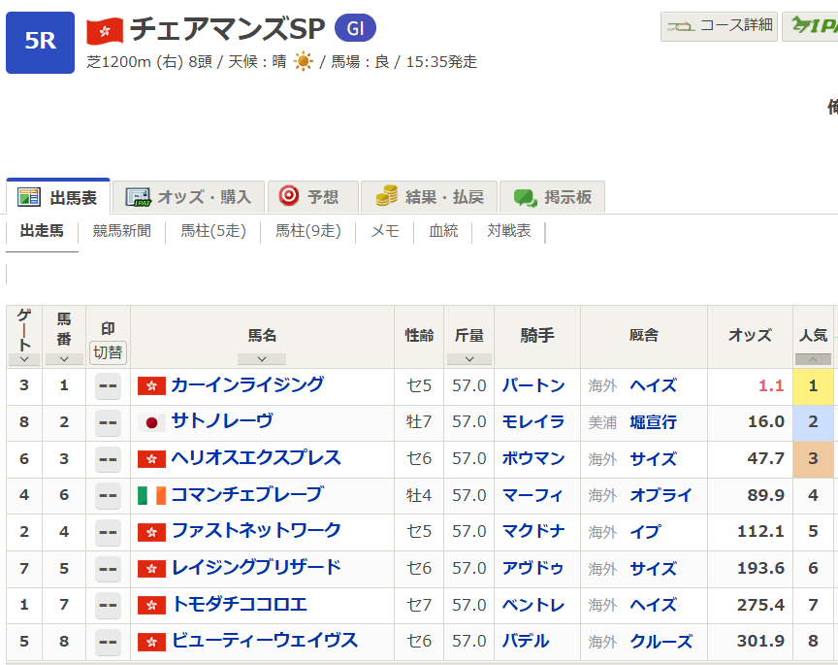Open mark selector for コマンチェブレーブ

tap(108, 495)
